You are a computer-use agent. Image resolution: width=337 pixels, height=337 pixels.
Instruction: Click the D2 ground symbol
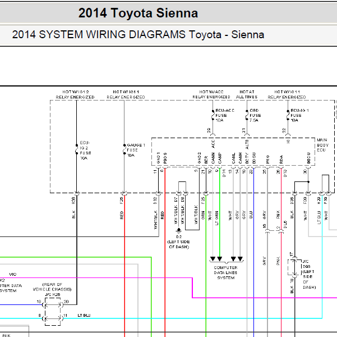179,230
